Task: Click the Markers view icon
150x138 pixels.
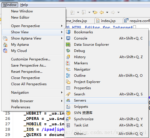Action: (x=68, y=63)
